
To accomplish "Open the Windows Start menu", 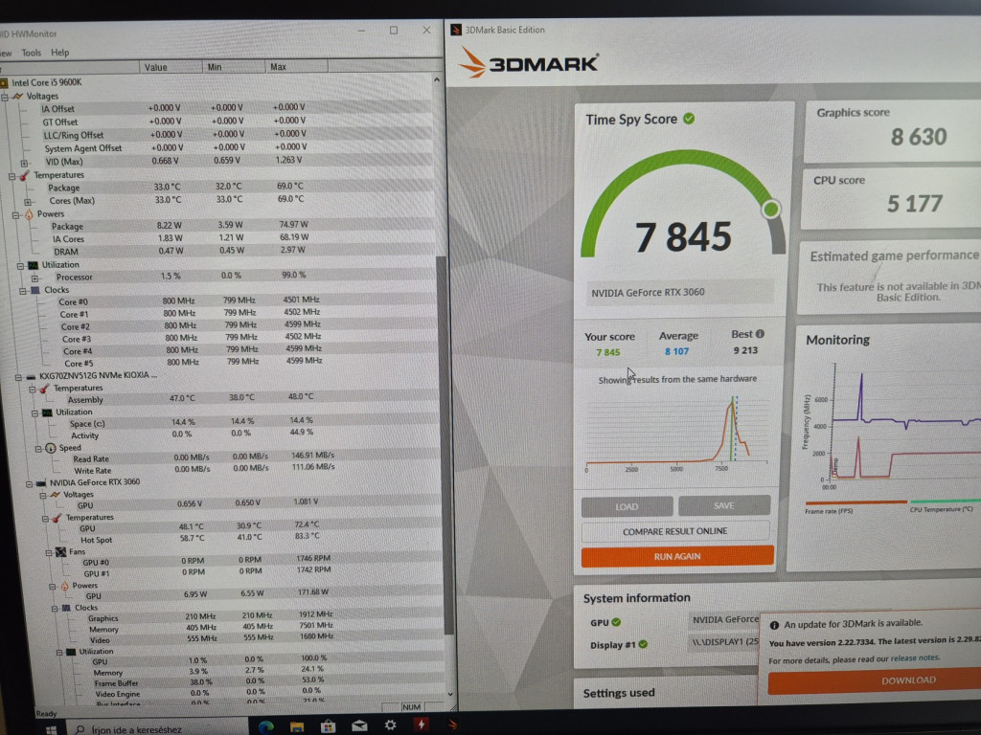I will pos(52,728).
